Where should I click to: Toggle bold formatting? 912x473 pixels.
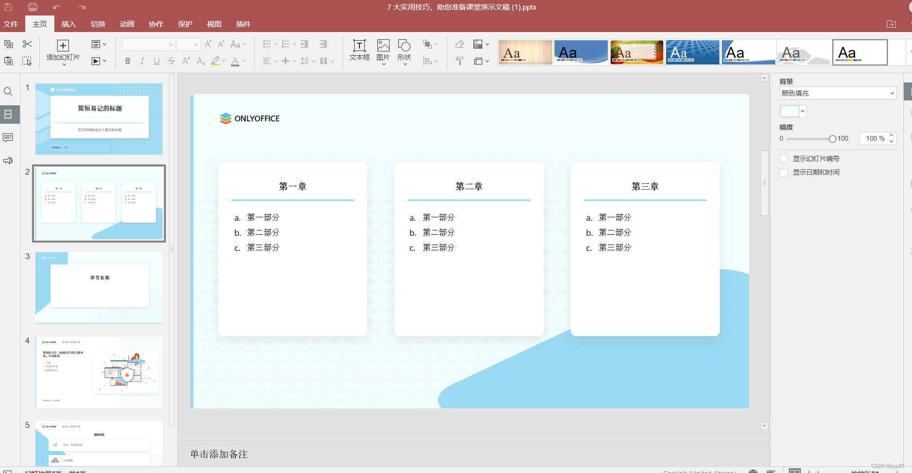point(128,61)
